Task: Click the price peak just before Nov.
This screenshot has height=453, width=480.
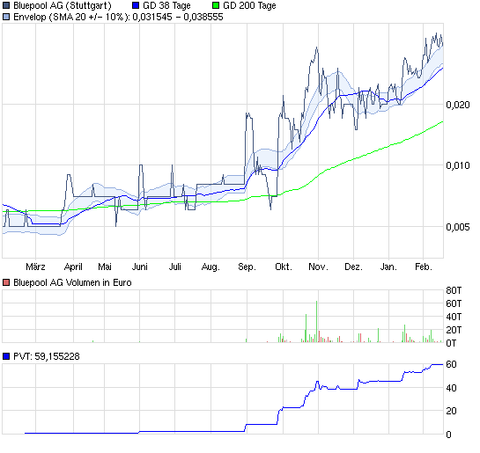Action: tap(317, 48)
